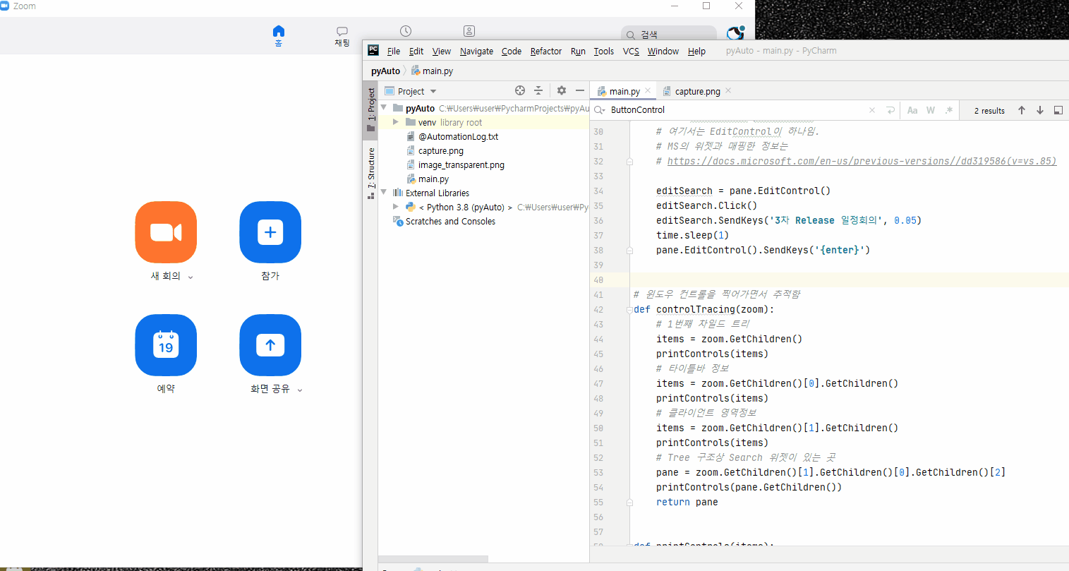Screen dimensions: 1069x571
Task: Click the collapse all icon in Project panel
Action: [x=538, y=90]
